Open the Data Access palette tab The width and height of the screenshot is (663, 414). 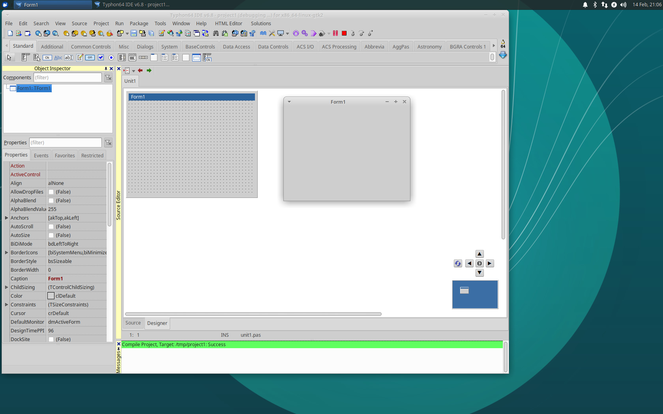point(236,47)
